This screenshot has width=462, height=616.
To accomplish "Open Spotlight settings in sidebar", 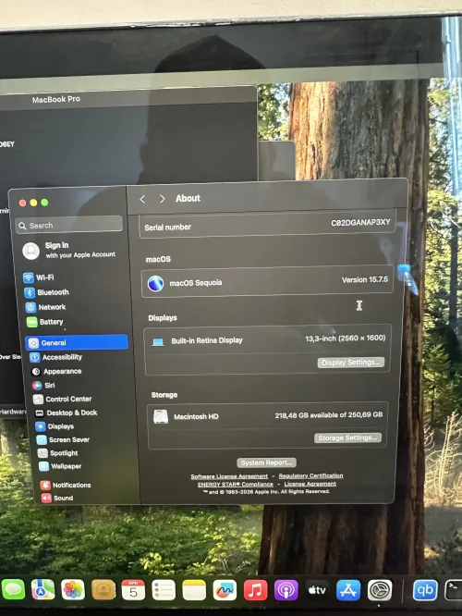I will [57, 453].
